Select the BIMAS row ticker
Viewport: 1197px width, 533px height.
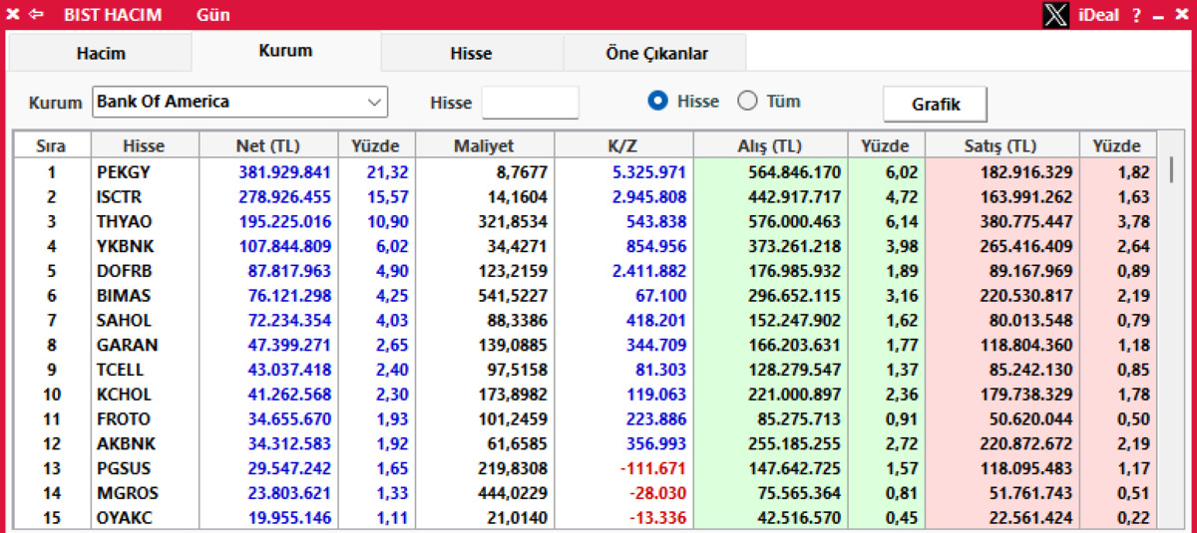point(124,296)
